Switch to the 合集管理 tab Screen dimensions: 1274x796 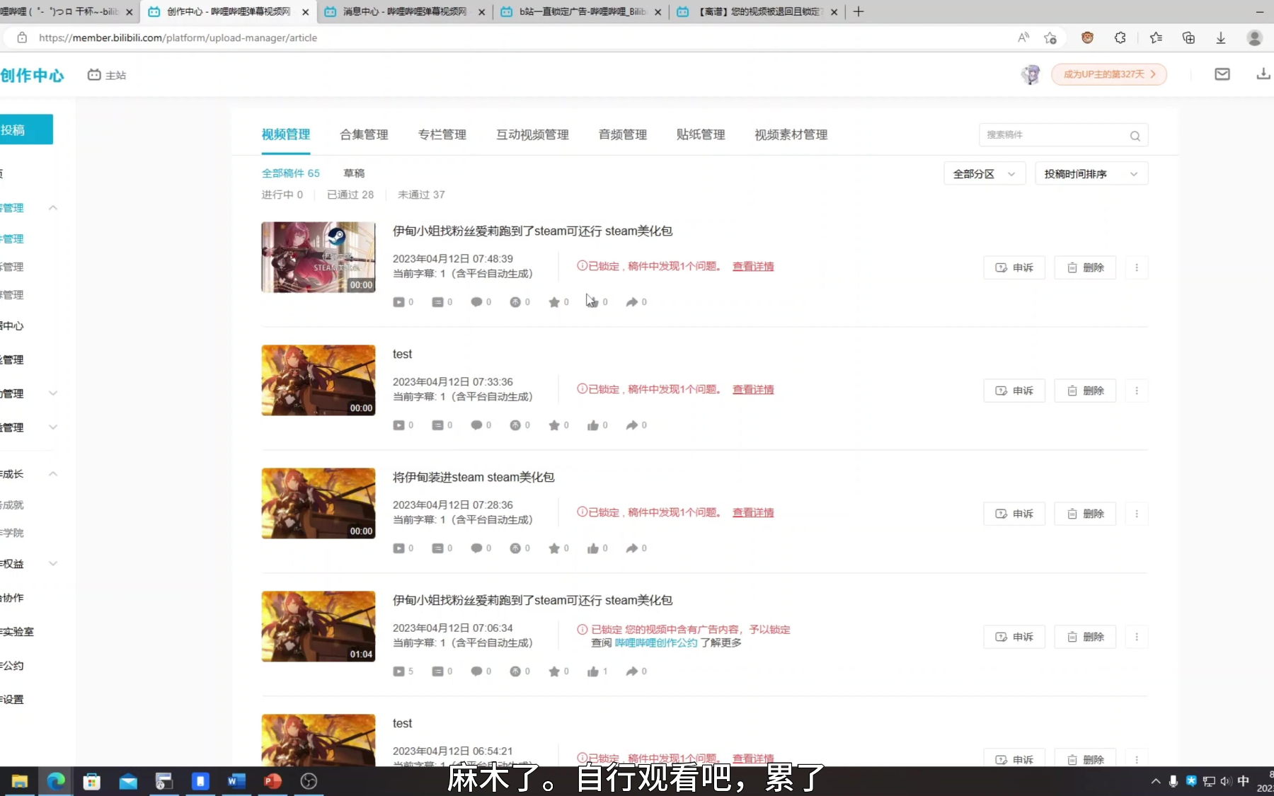tap(364, 134)
